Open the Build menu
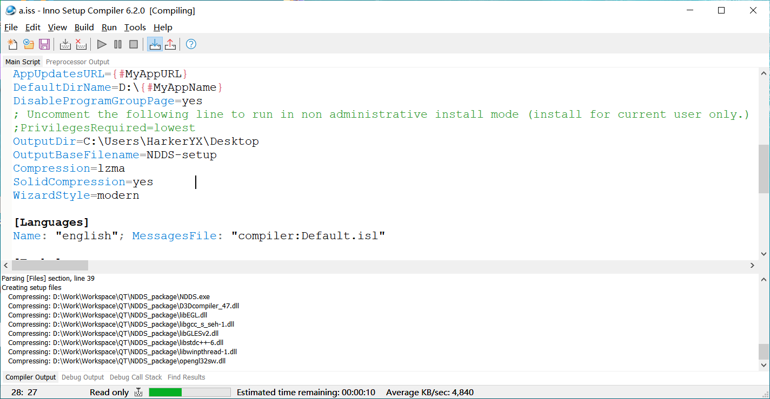770x399 pixels. [84, 28]
